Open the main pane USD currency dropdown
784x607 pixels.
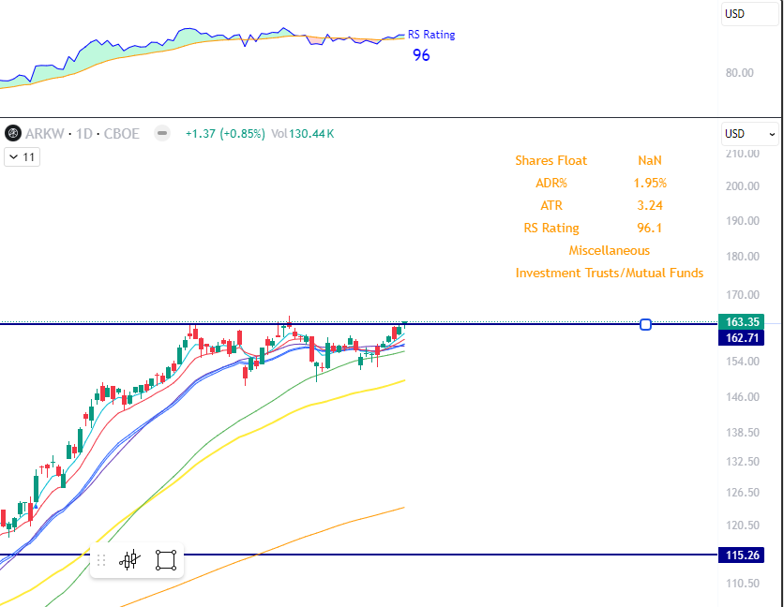(749, 134)
